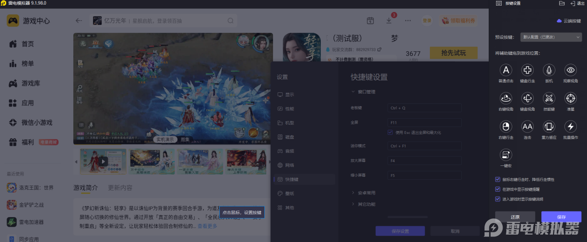This screenshot has width=587, height=242.
Task: Click the back arrow in 游戏中心
Action: point(79,21)
